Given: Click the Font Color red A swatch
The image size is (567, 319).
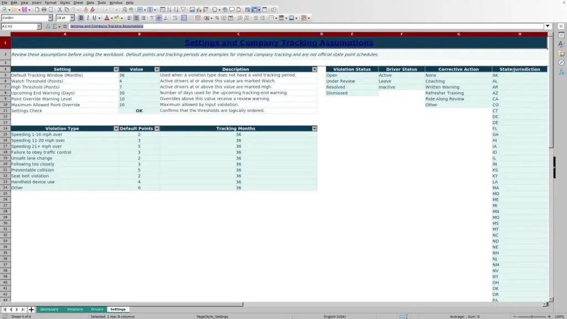Looking at the screenshot, I should pos(107,18).
